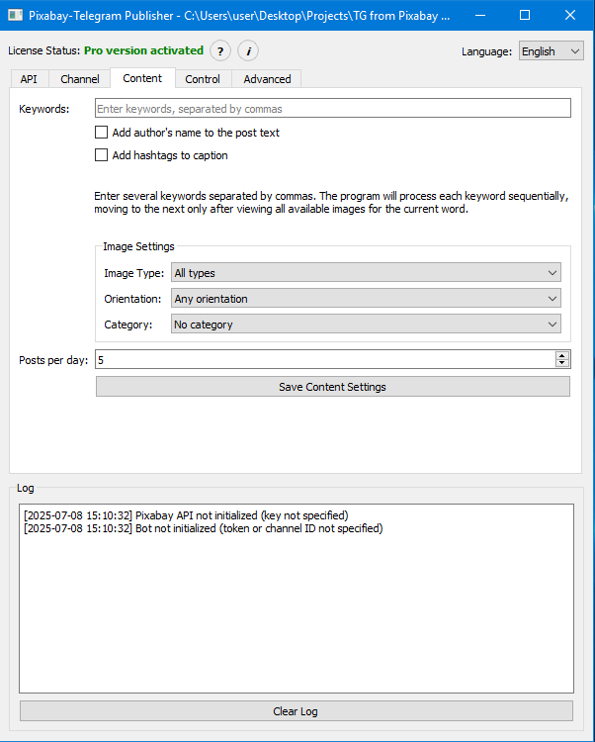Switch to the Channel tab
This screenshot has width=595, height=742.
point(79,79)
